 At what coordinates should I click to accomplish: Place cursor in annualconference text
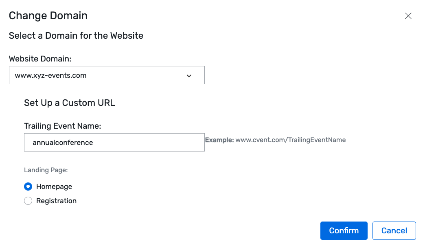click(63, 143)
